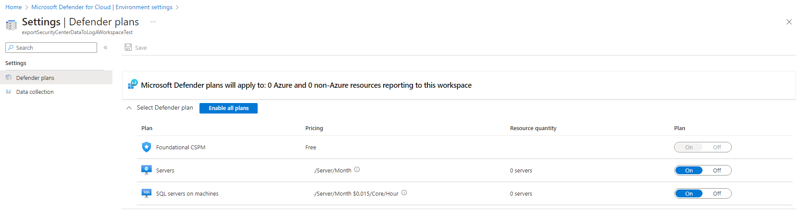Click the Save disk icon
Image resolution: width=797 pixels, height=217 pixels.
128,47
